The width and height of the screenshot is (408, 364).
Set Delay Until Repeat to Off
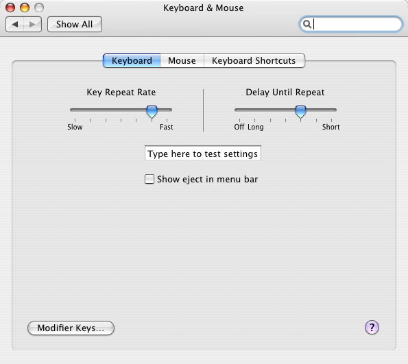click(x=239, y=110)
